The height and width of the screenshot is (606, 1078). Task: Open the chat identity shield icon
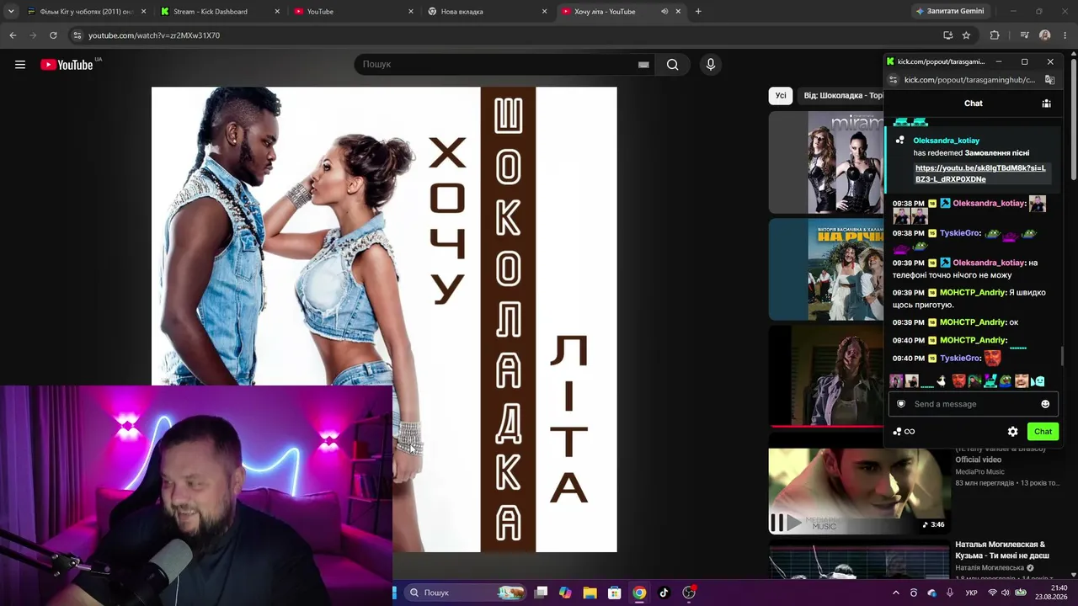(x=901, y=404)
